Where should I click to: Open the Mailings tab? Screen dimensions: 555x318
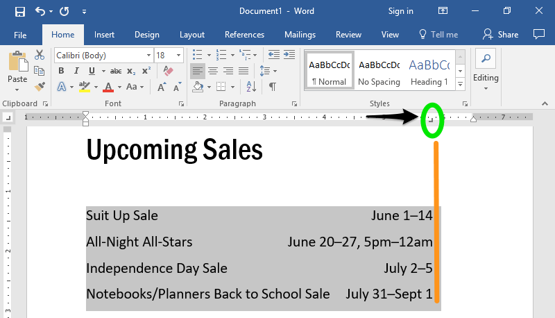point(300,35)
